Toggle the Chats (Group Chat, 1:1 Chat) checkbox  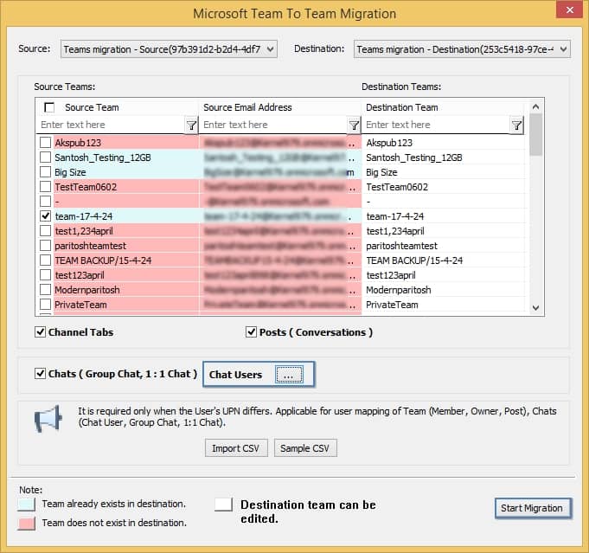pyautogui.click(x=40, y=374)
